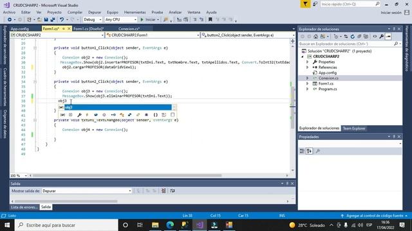The width and height of the screenshot is (412, 231).
Task: Open File Explorer from the taskbar
Action: coord(155,225)
